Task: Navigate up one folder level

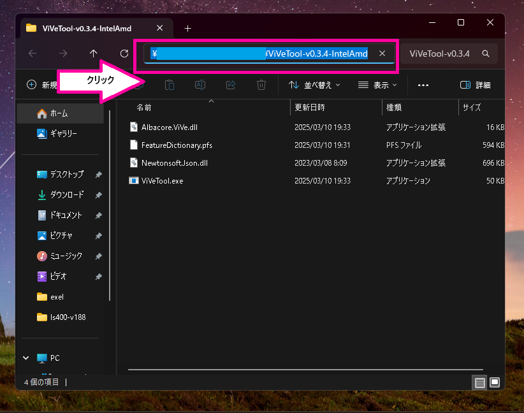Action: click(x=93, y=53)
